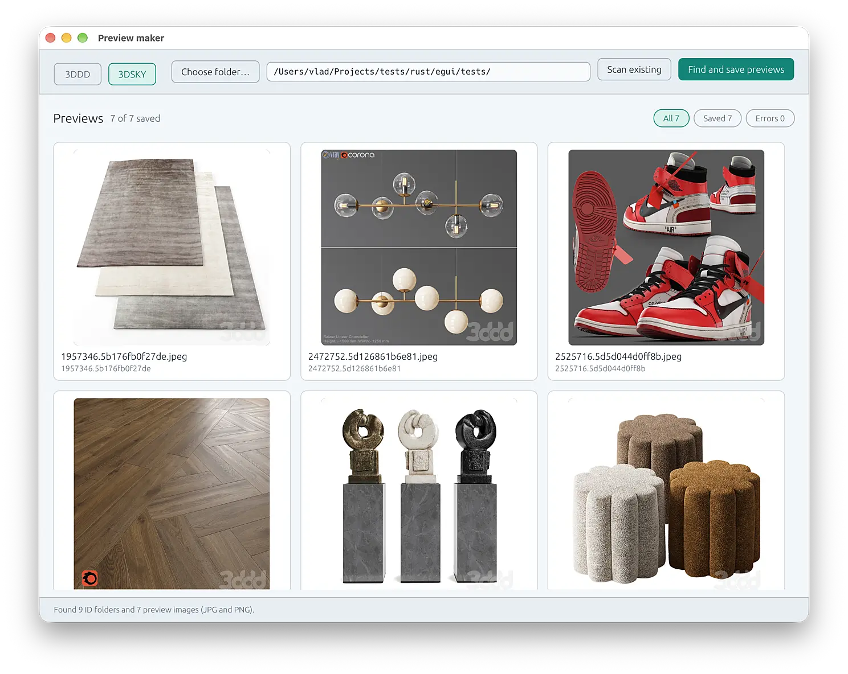The width and height of the screenshot is (848, 674).
Task: Filter previews by Saved 7
Action: (x=717, y=118)
